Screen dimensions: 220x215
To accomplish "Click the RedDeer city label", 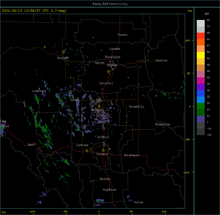I will [x=112, y=65].
